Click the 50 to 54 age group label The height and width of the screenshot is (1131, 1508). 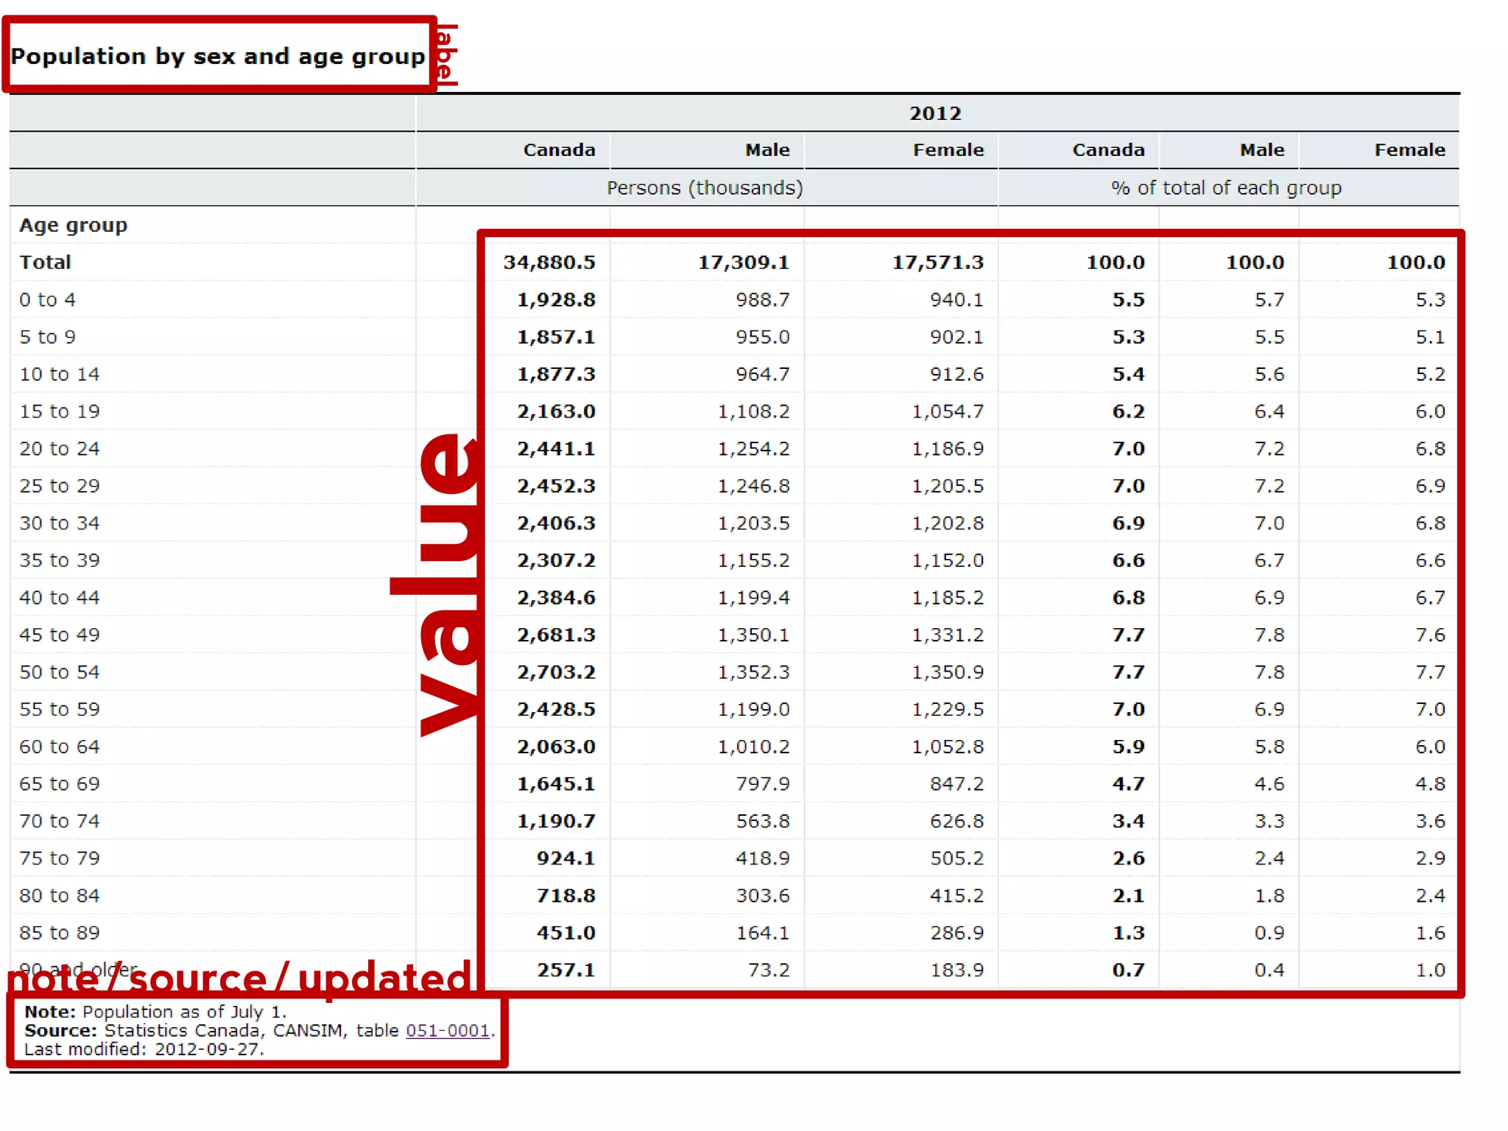[x=60, y=672]
